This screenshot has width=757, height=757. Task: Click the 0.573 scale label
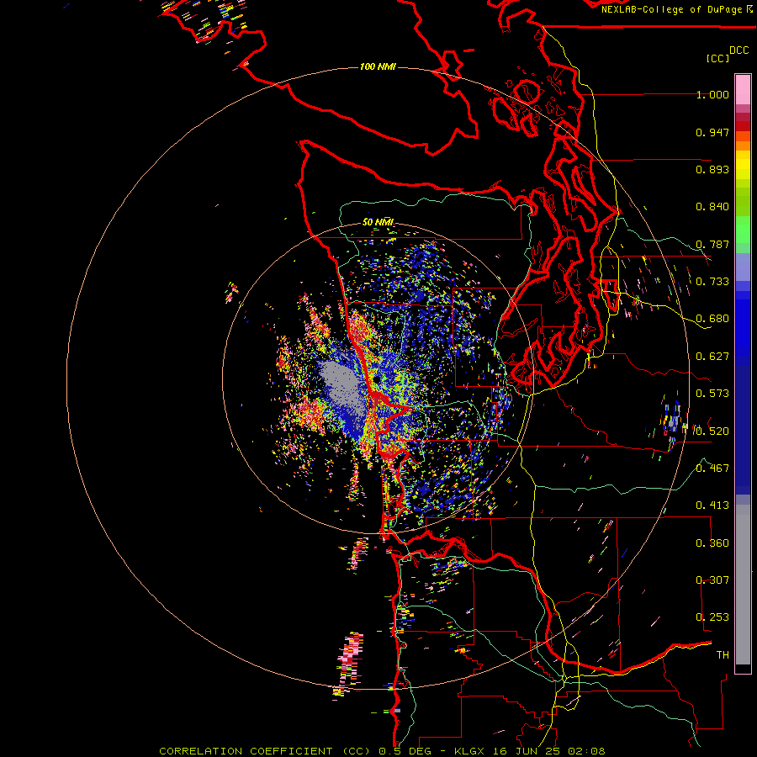[712, 394]
